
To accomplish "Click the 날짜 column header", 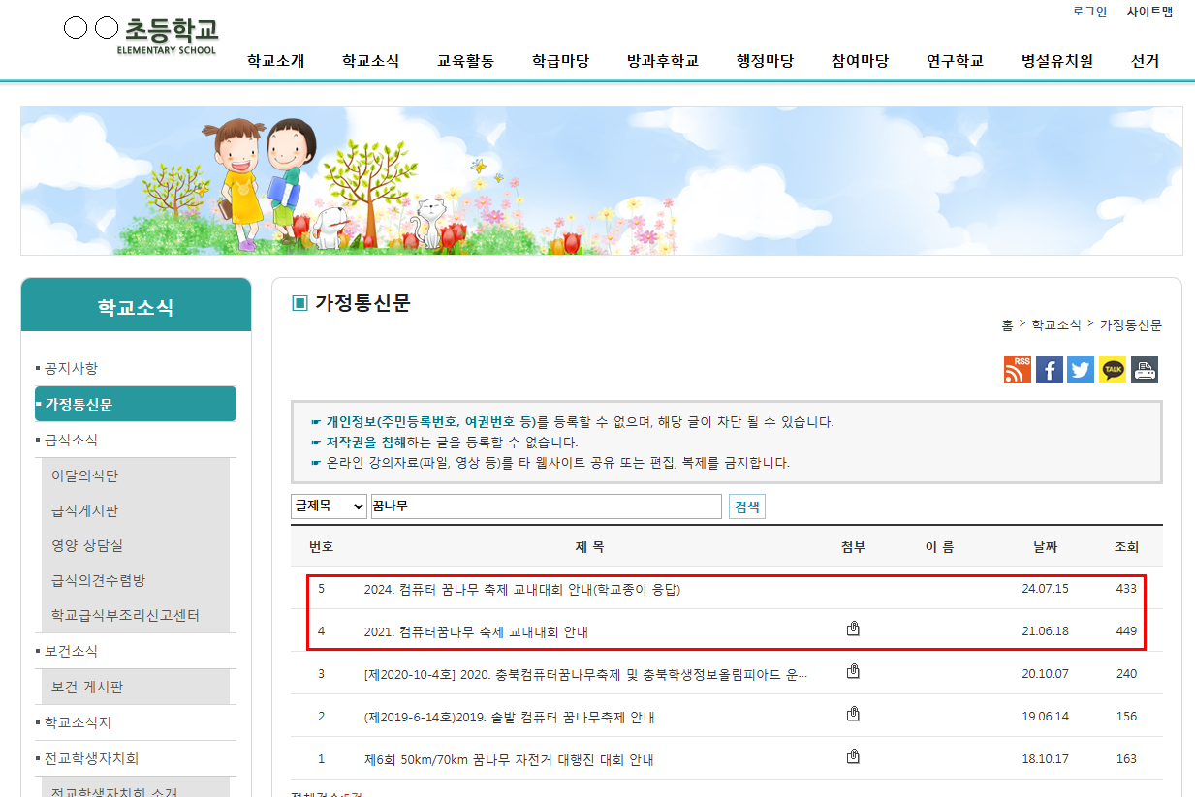I will coord(1045,547).
